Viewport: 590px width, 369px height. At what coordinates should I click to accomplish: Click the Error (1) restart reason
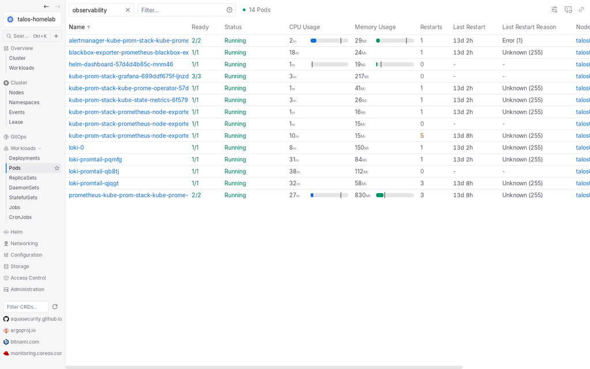point(512,41)
